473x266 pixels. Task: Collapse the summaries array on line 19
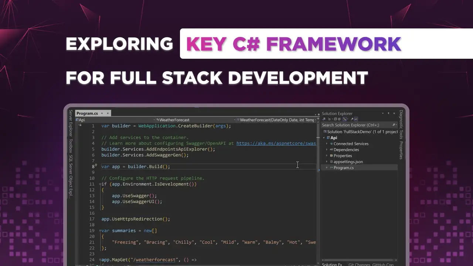coord(100,231)
